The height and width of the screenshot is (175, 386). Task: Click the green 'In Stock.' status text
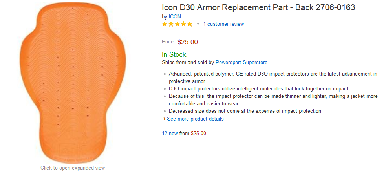tap(174, 54)
